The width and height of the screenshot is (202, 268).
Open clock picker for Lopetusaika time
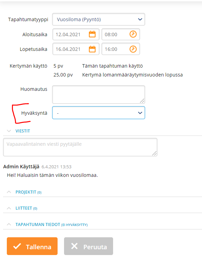click(x=133, y=49)
